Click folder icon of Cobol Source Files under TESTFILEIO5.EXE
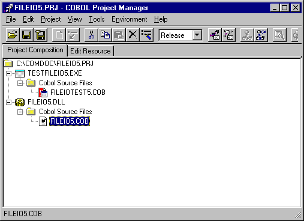The height and width of the screenshot is (221, 304). pos(31,83)
